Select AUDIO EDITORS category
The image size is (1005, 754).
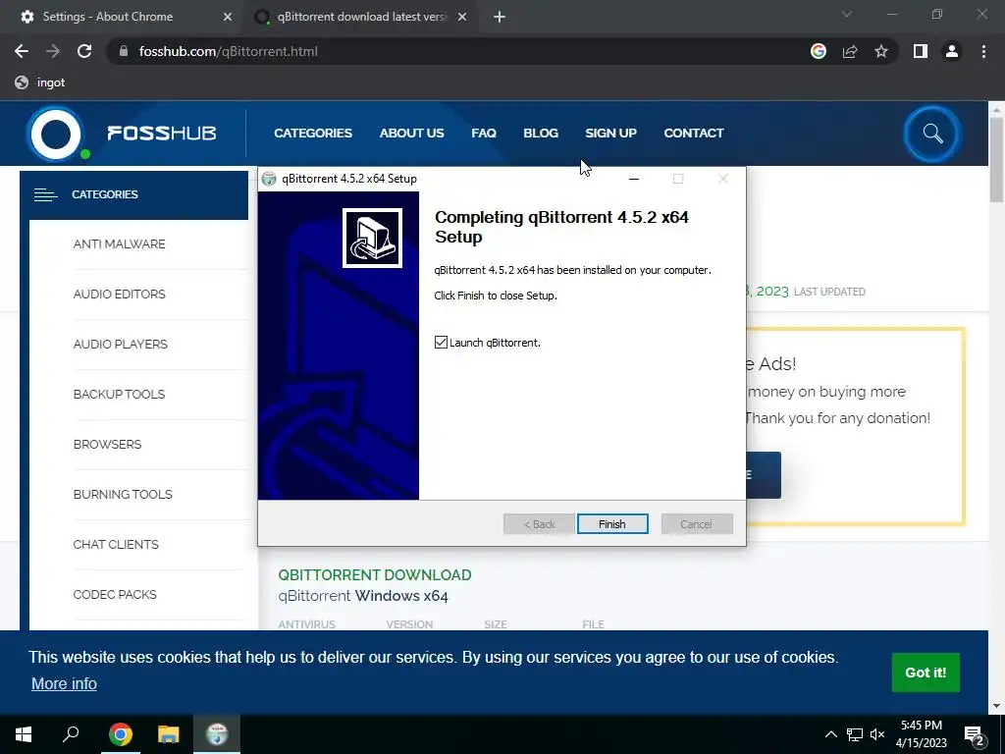pyautogui.click(x=119, y=294)
